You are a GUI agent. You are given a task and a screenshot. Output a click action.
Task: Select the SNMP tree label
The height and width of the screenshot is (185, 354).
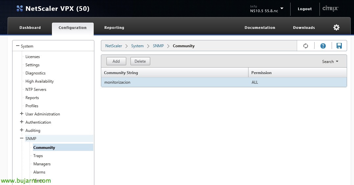[x=31, y=138]
